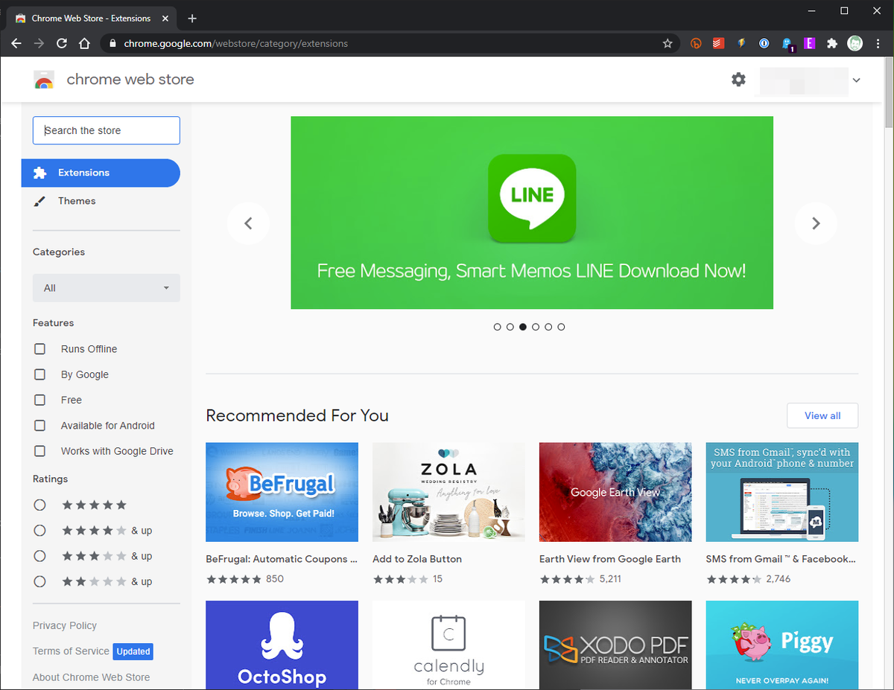Open the store settings gear
The height and width of the screenshot is (690, 894).
pyautogui.click(x=738, y=79)
